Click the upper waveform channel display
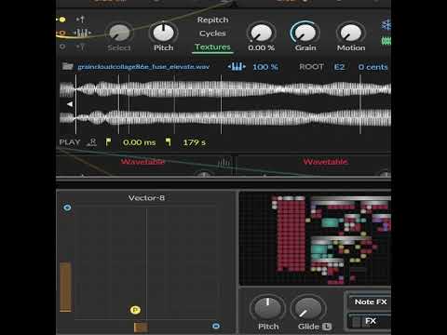 coord(225,89)
